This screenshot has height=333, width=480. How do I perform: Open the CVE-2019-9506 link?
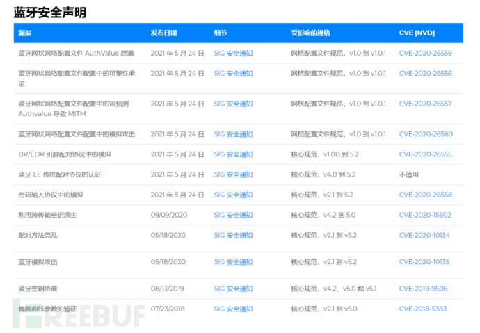423,289
